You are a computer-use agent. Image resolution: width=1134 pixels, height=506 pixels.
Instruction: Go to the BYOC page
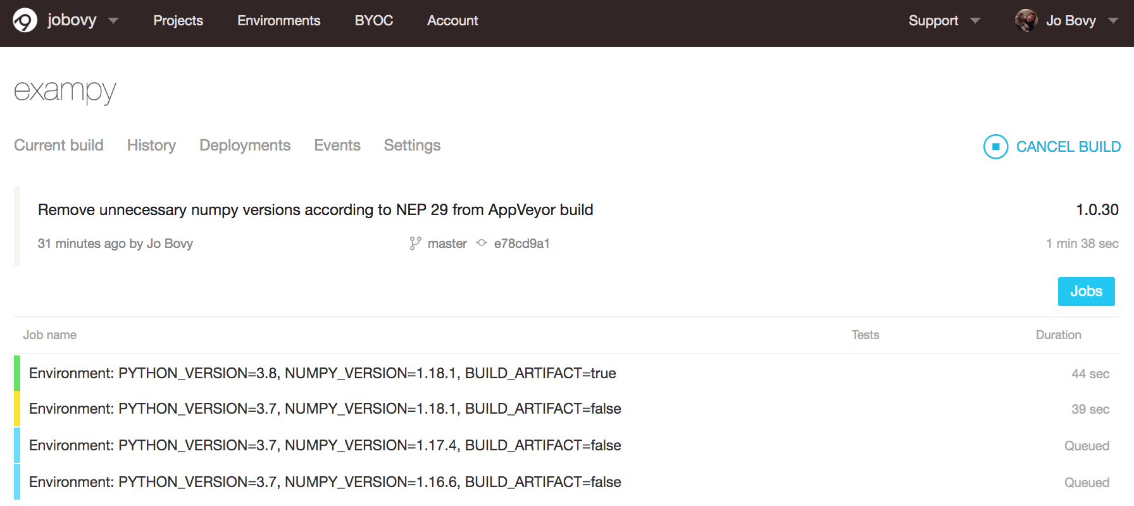373,21
